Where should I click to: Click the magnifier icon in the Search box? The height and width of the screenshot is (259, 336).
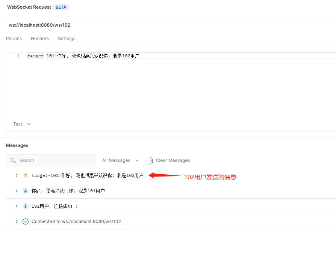pyautogui.click(x=13, y=160)
